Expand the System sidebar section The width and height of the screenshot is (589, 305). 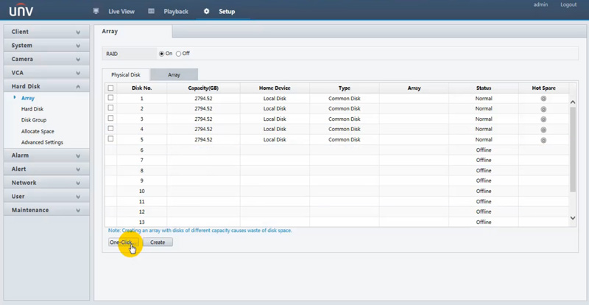tap(46, 46)
